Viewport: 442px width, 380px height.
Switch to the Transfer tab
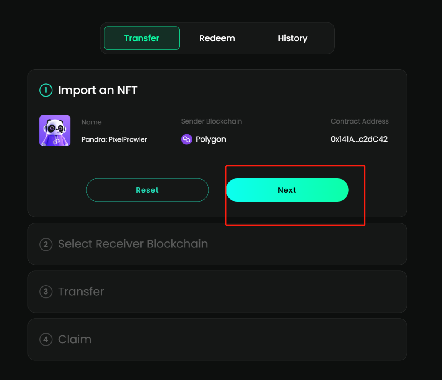(x=142, y=38)
